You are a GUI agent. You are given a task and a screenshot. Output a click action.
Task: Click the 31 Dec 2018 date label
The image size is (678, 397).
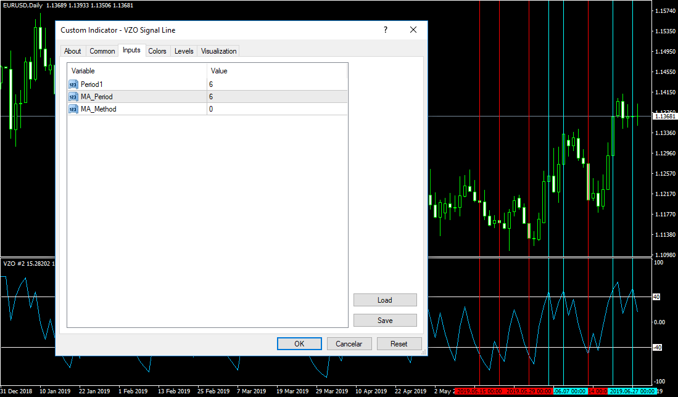(x=16, y=391)
